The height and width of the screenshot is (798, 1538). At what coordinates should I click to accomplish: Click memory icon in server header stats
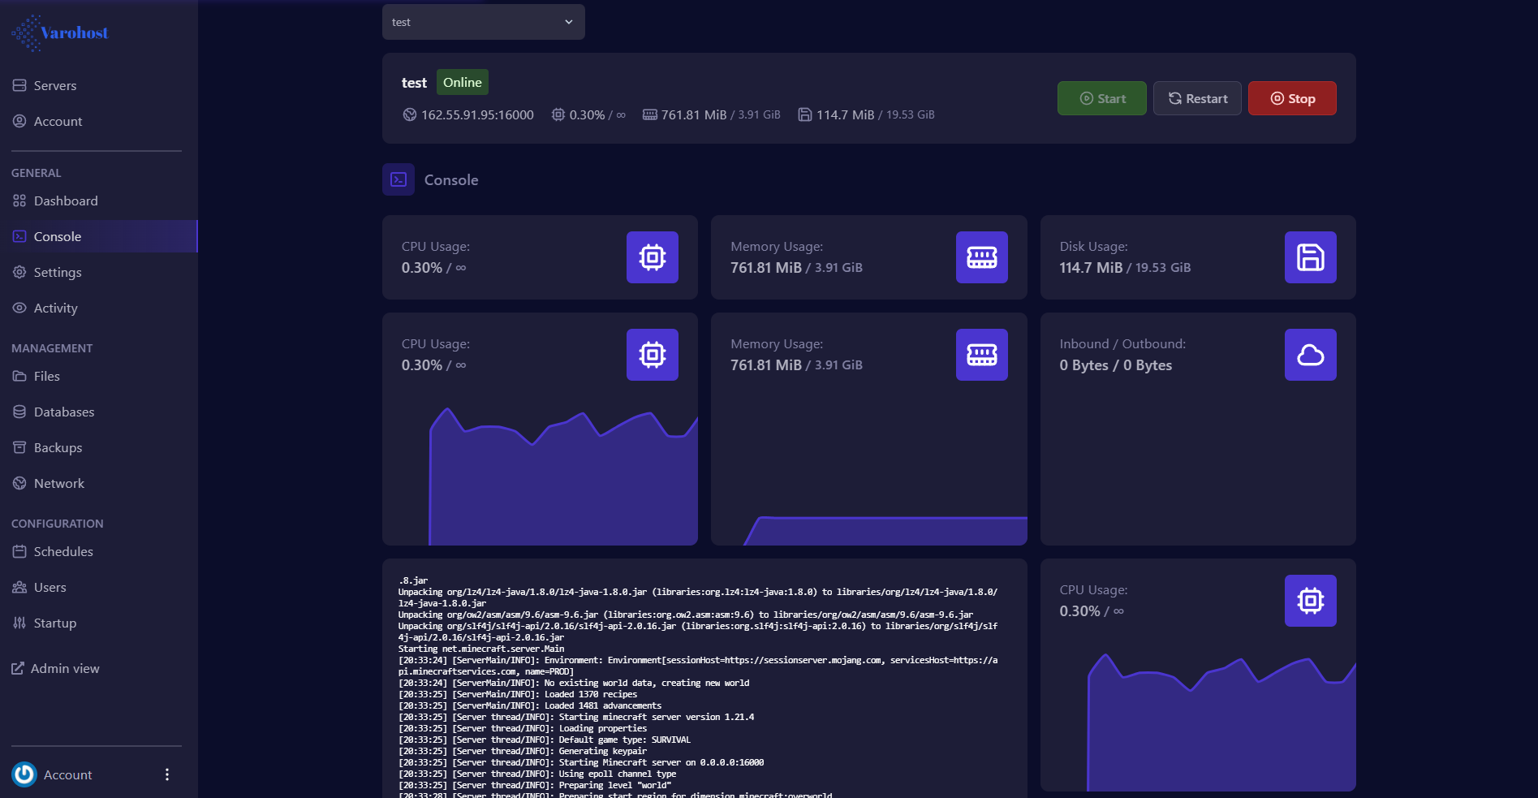pyautogui.click(x=650, y=114)
